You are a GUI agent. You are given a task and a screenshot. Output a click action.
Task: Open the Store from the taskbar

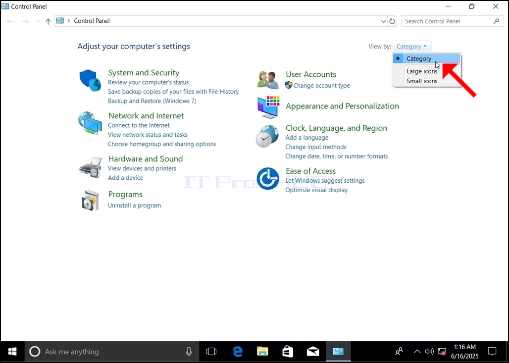(x=288, y=352)
